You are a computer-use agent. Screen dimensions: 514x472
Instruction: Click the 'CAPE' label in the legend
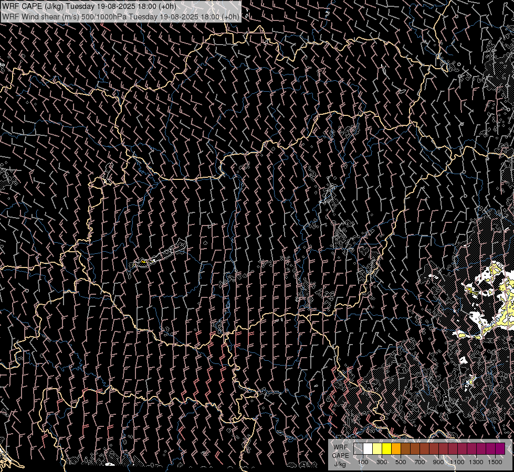(340, 456)
